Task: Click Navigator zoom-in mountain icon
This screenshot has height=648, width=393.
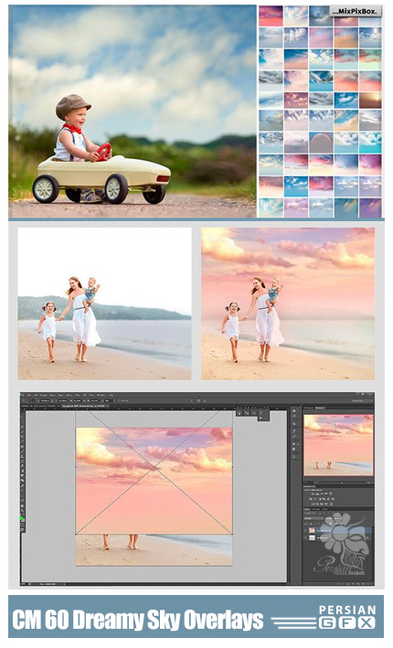Action: point(368,483)
